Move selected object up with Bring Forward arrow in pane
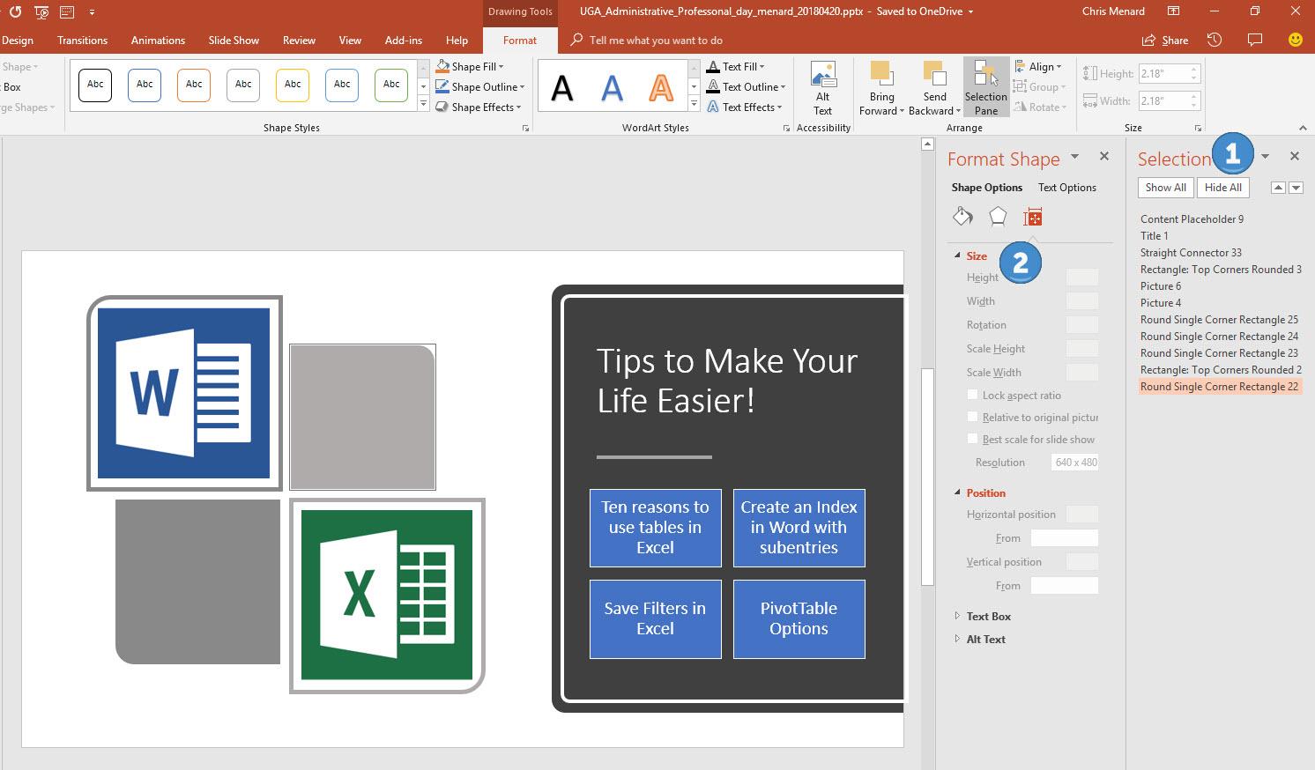The height and width of the screenshot is (770, 1315). pyautogui.click(x=1277, y=188)
